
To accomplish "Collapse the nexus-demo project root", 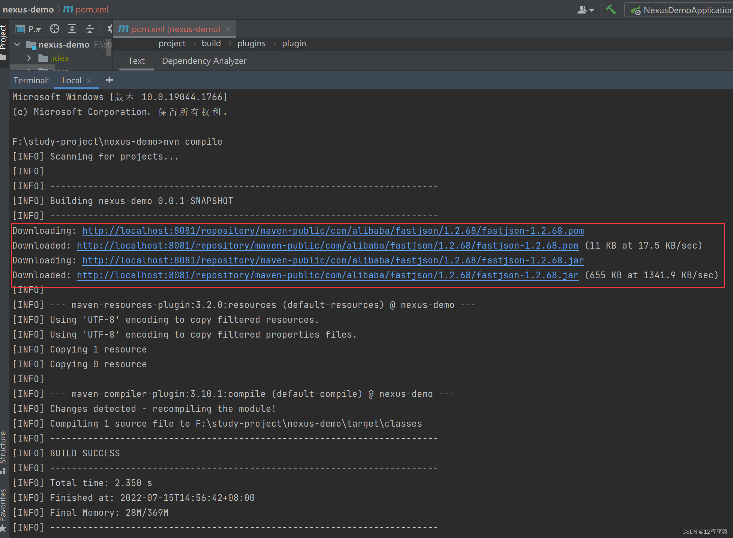I will (x=18, y=44).
